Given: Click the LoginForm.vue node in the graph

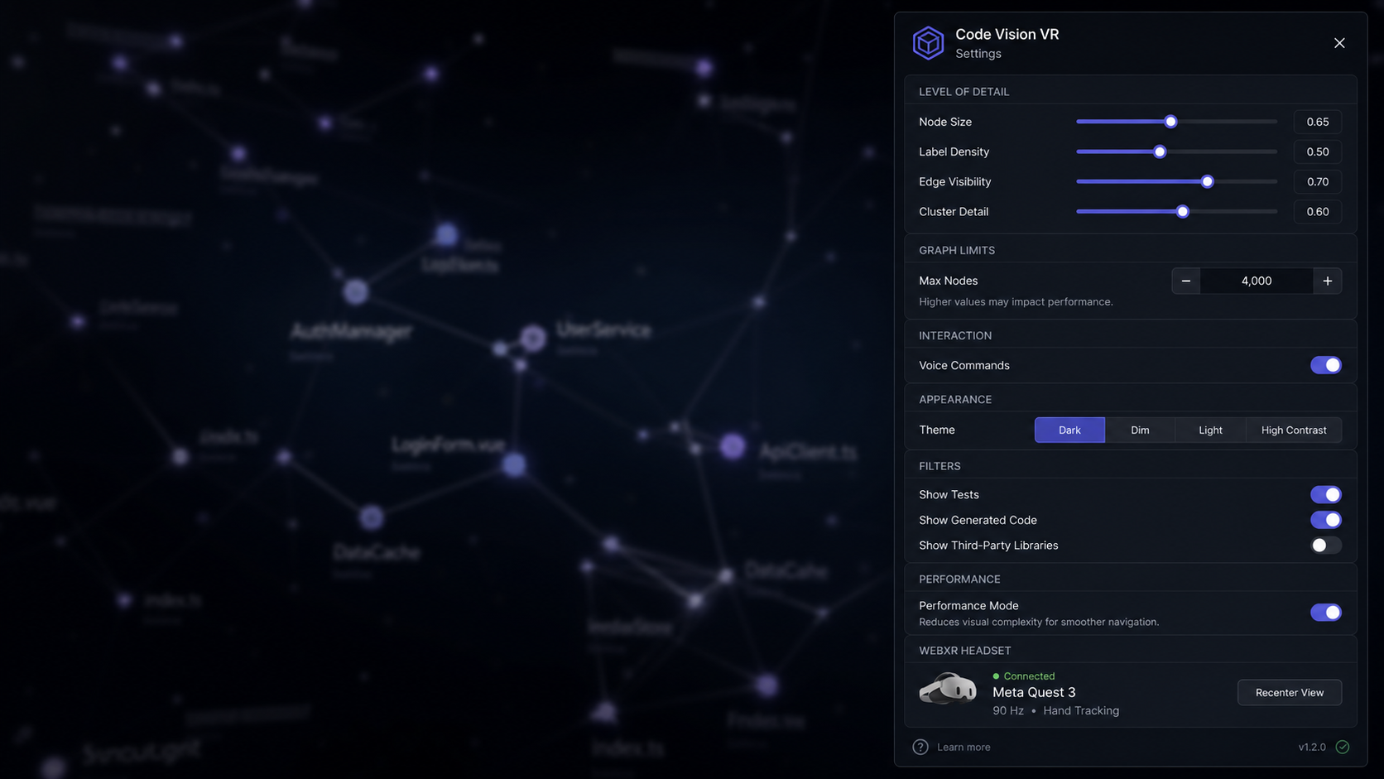Looking at the screenshot, I should (514, 464).
